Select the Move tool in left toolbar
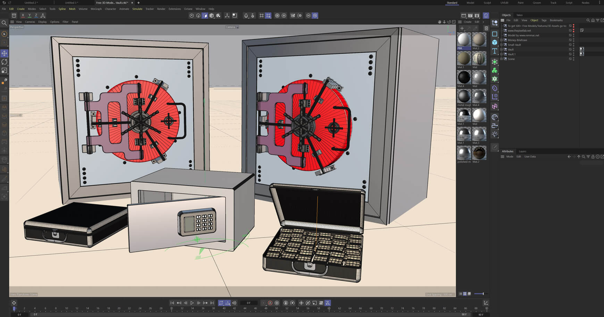The width and height of the screenshot is (604, 317). [4, 53]
